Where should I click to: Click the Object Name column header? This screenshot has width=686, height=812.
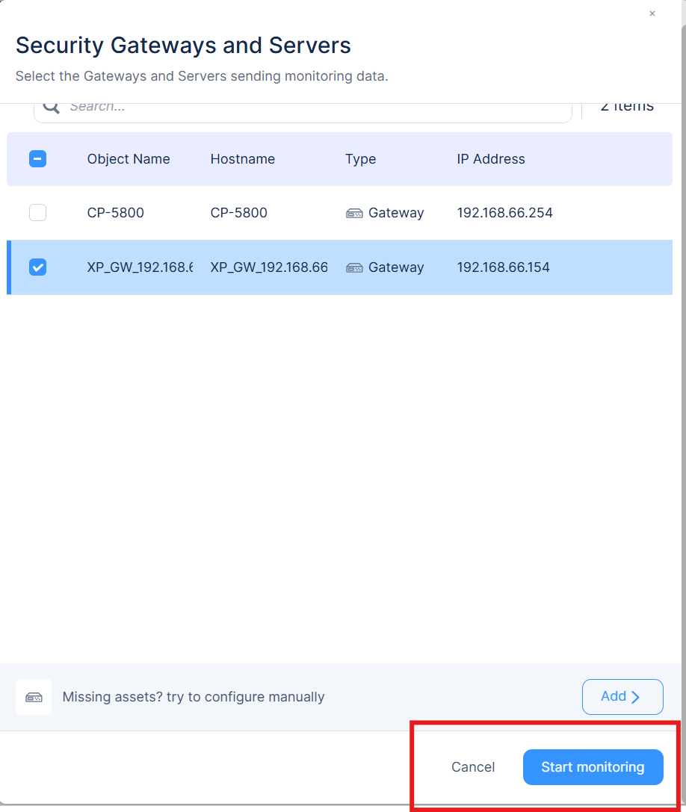pyautogui.click(x=128, y=159)
